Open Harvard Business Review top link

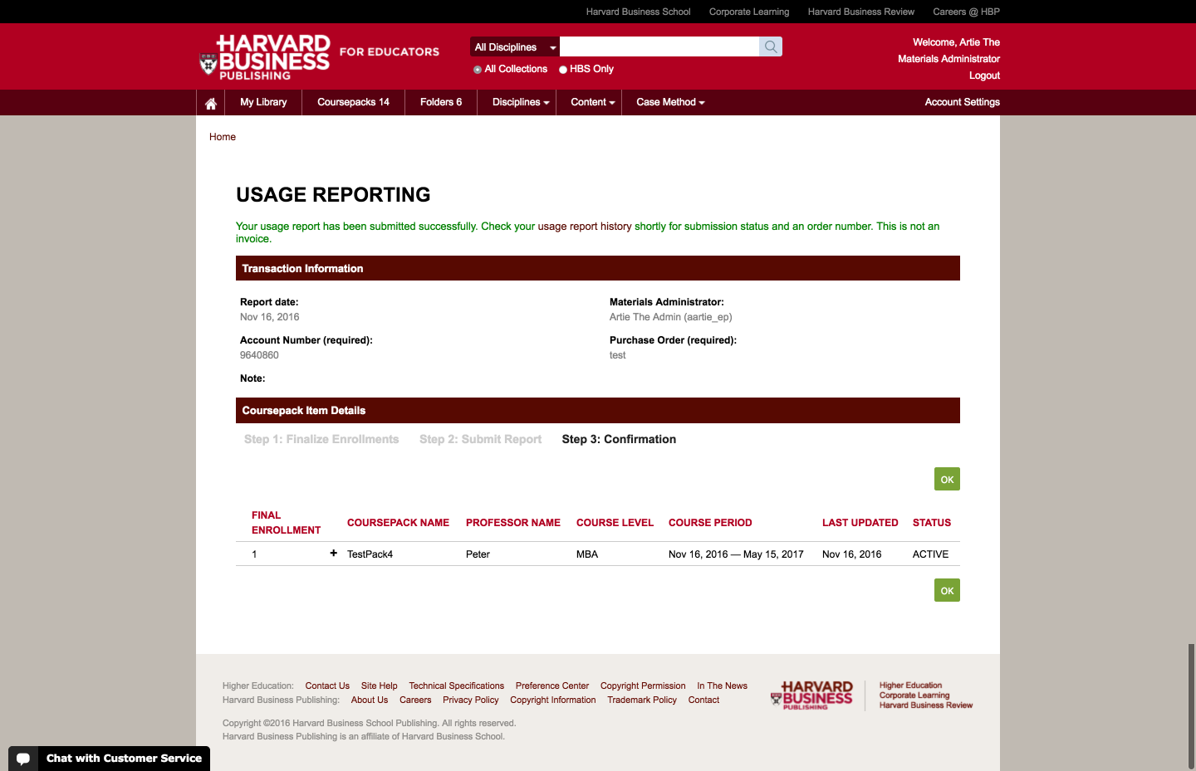pyautogui.click(x=860, y=12)
